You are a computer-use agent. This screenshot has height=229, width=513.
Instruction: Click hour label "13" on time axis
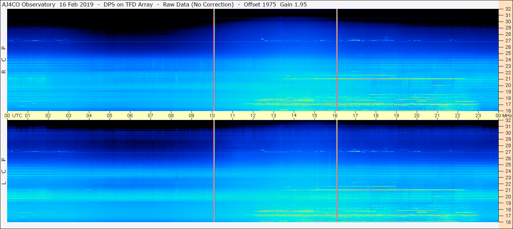pos(273,116)
